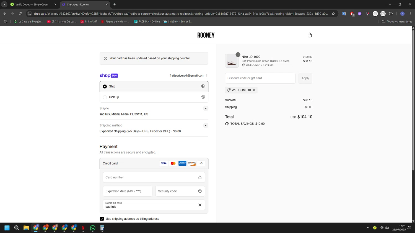This screenshot has width=415, height=233.
Task: Open the apps grid in the bookmarks bar
Action: [6, 22]
